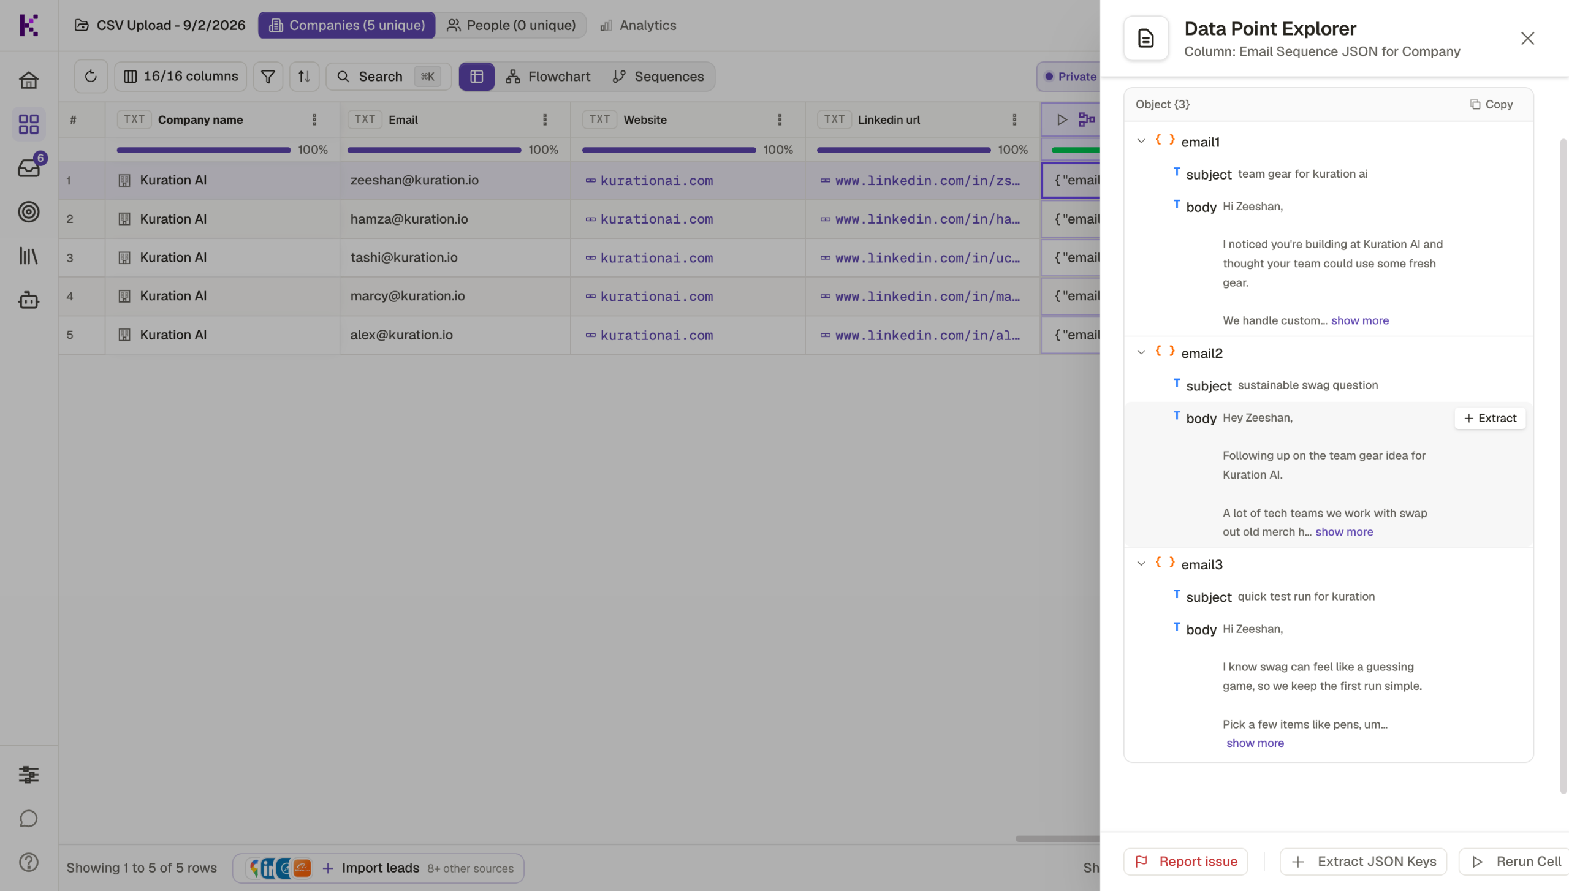Switch to Flowchart view
This screenshot has width=1569, height=891.
point(548,76)
